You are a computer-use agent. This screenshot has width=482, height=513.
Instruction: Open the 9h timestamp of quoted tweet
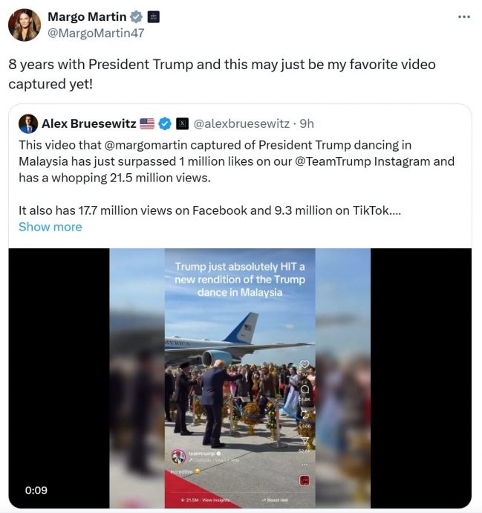coord(307,123)
